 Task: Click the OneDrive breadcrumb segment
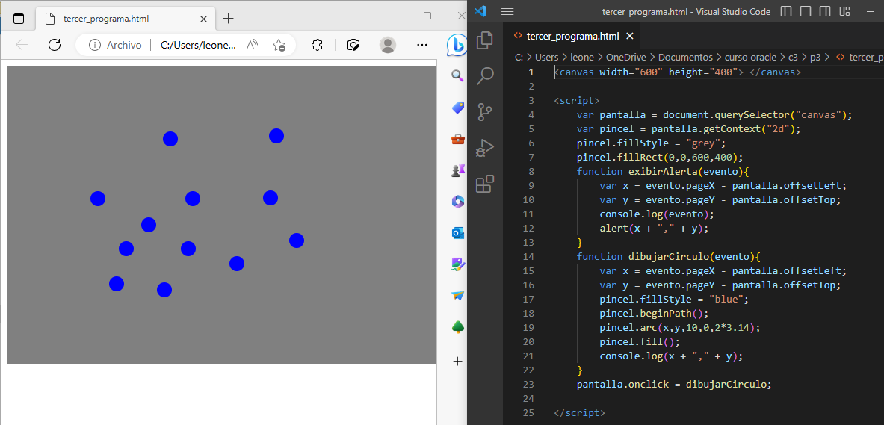(625, 57)
